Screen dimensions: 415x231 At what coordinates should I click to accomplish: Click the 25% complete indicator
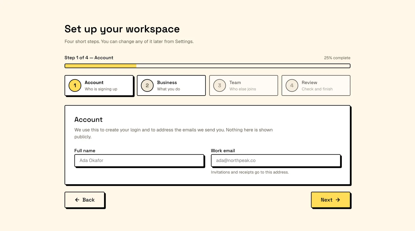(337, 58)
